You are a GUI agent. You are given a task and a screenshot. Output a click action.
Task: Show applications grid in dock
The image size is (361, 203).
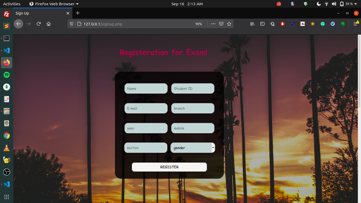pos(7,197)
